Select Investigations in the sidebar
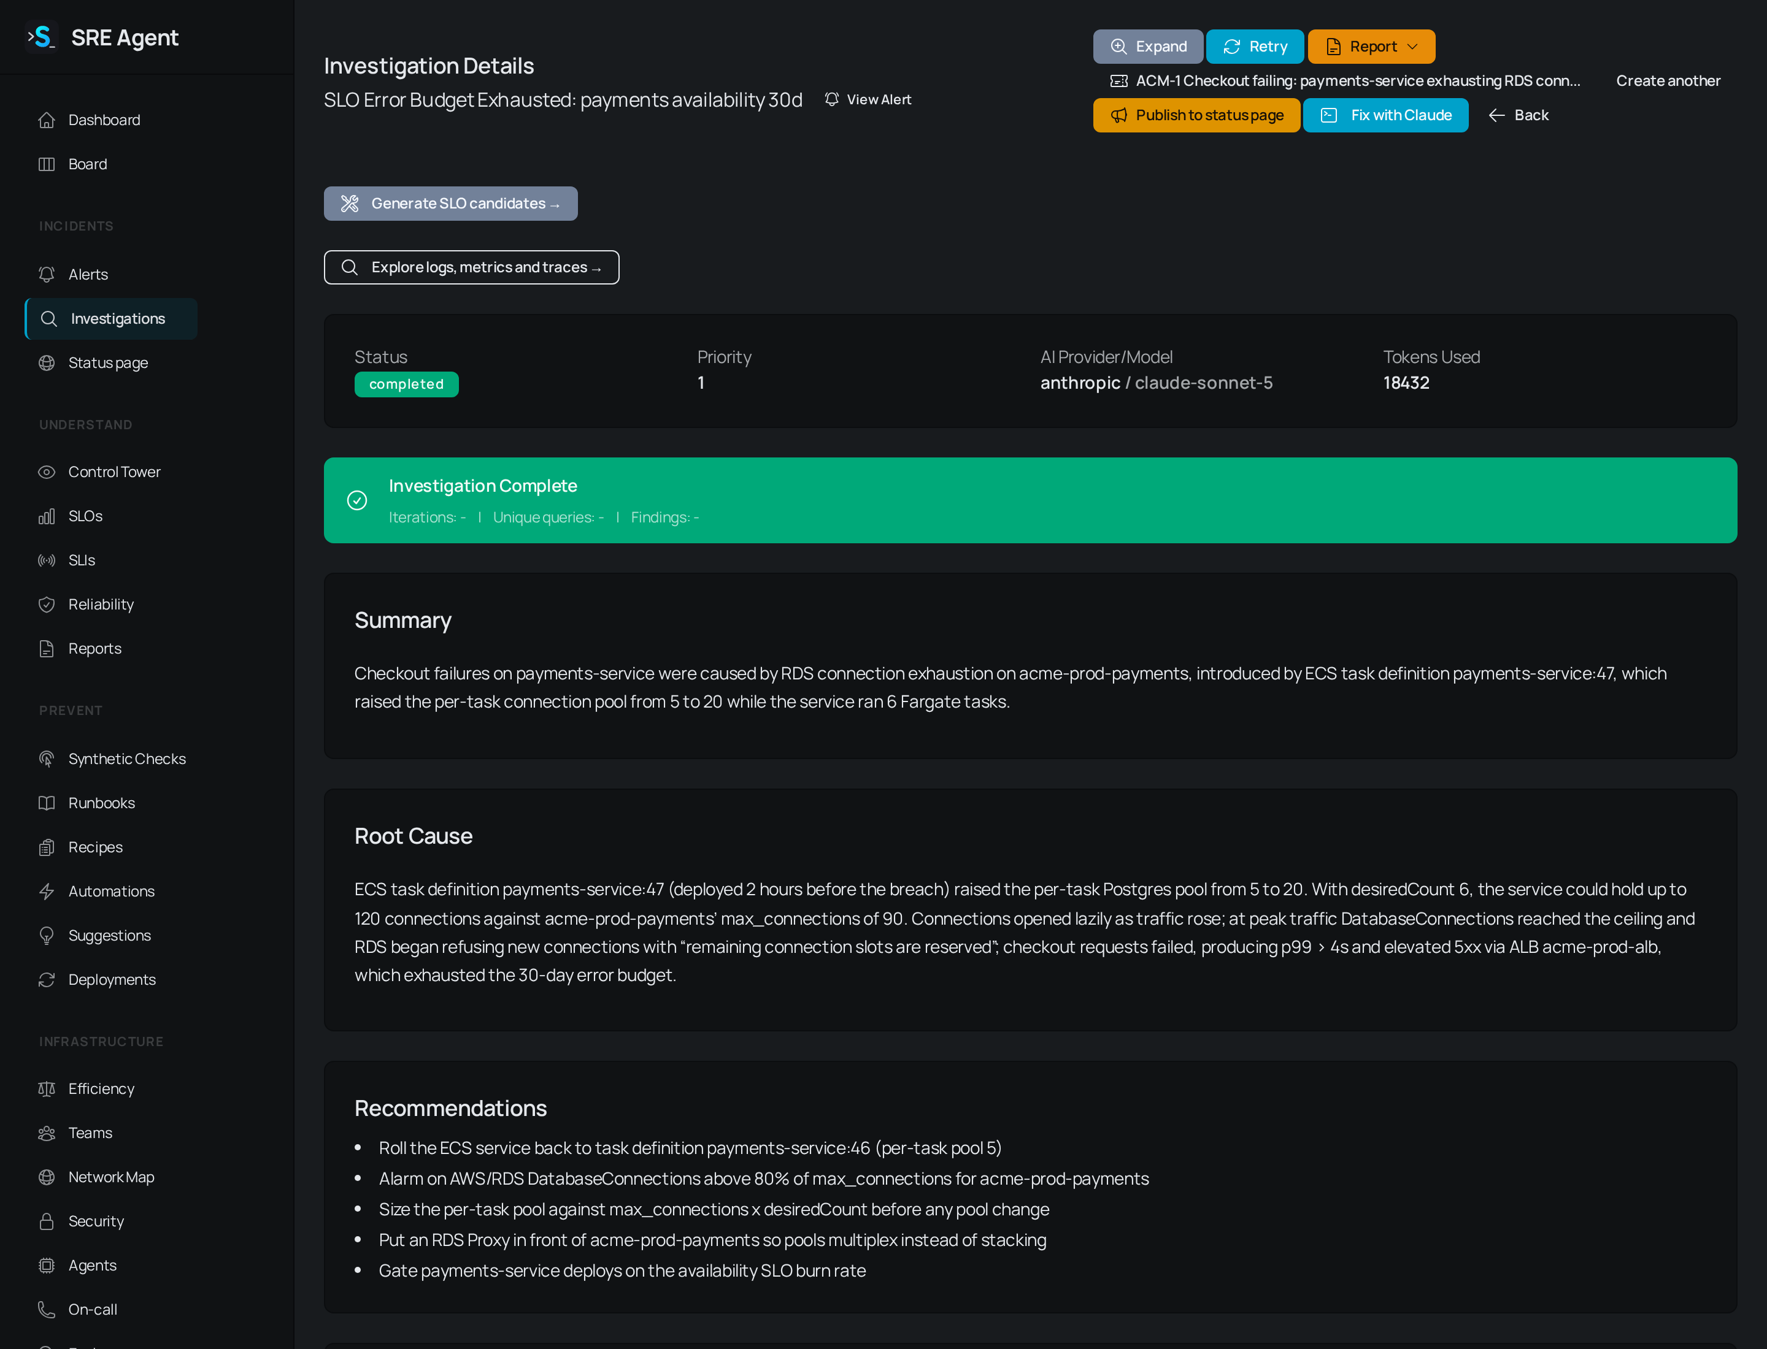This screenshot has width=1767, height=1349. [x=111, y=319]
